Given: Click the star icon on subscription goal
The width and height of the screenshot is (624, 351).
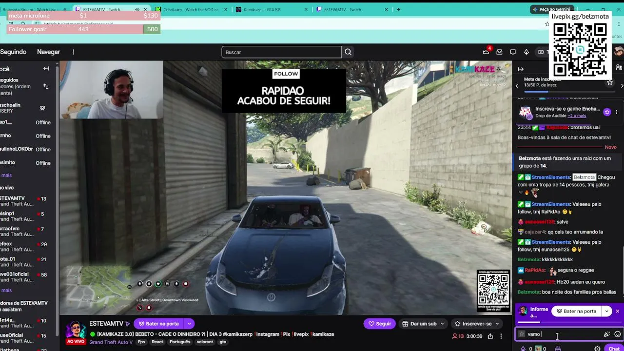Looking at the screenshot, I should pyautogui.click(x=609, y=83).
